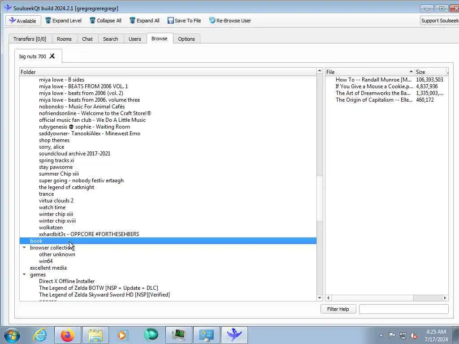This screenshot has height=344, width=459.
Task: Select Zelda Skyward Sword HD folder
Action: [x=104, y=295]
